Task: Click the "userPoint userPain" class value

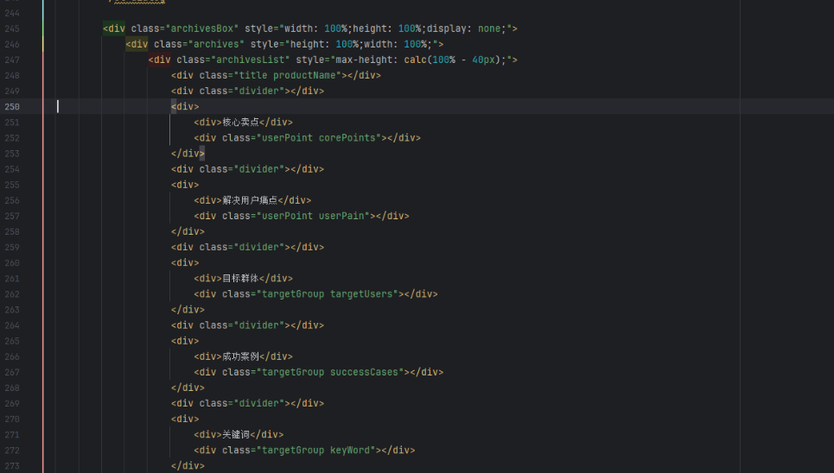Action: pyautogui.click(x=313, y=217)
